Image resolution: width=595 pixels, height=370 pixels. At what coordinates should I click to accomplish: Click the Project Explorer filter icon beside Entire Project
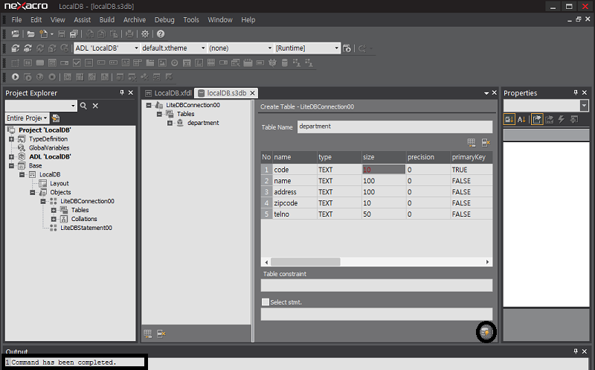tap(56, 118)
